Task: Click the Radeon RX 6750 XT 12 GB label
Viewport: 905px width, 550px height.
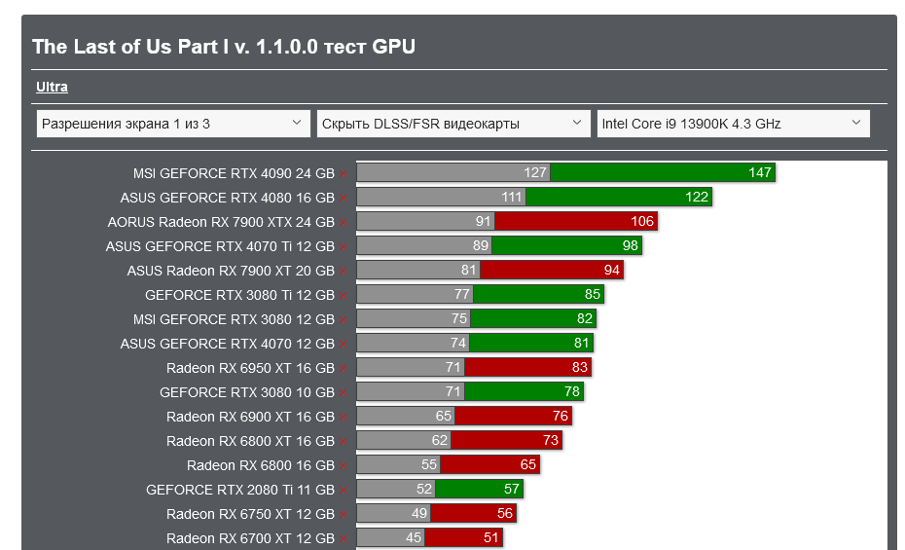Action: (250, 514)
